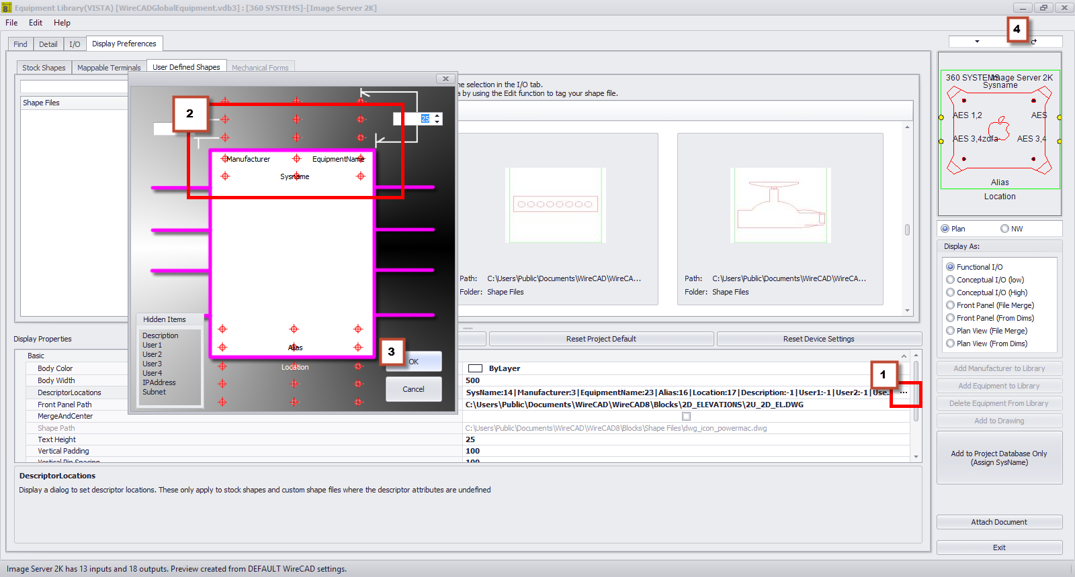Viewport: 1075px width, 577px height.
Task: Click crosshair left of Manufacturer label
Action: 225,159
